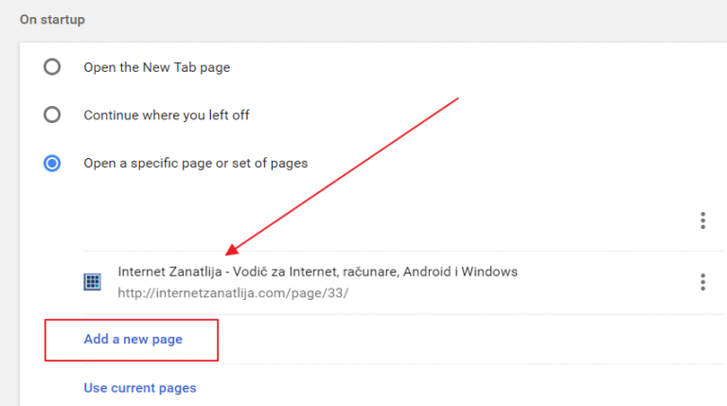The width and height of the screenshot is (727, 406).
Task: Click the Internet Zanatlija grid favicon
Action: point(92,282)
